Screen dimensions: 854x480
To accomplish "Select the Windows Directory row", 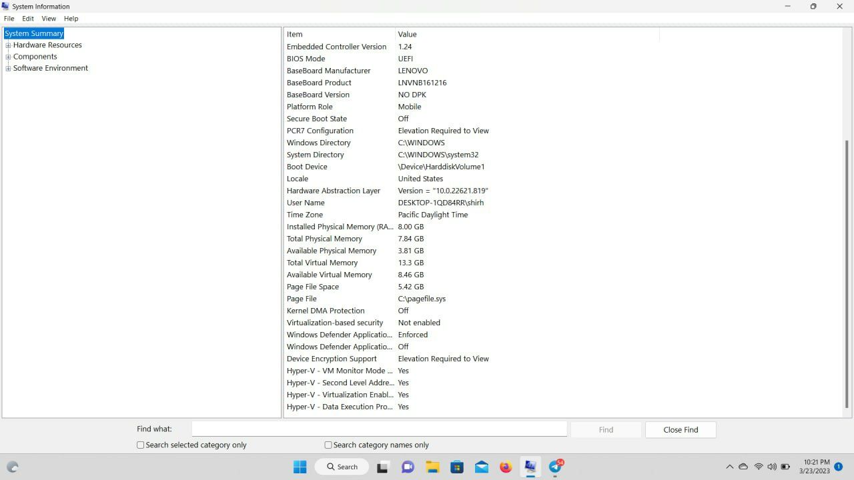I will coord(472,143).
